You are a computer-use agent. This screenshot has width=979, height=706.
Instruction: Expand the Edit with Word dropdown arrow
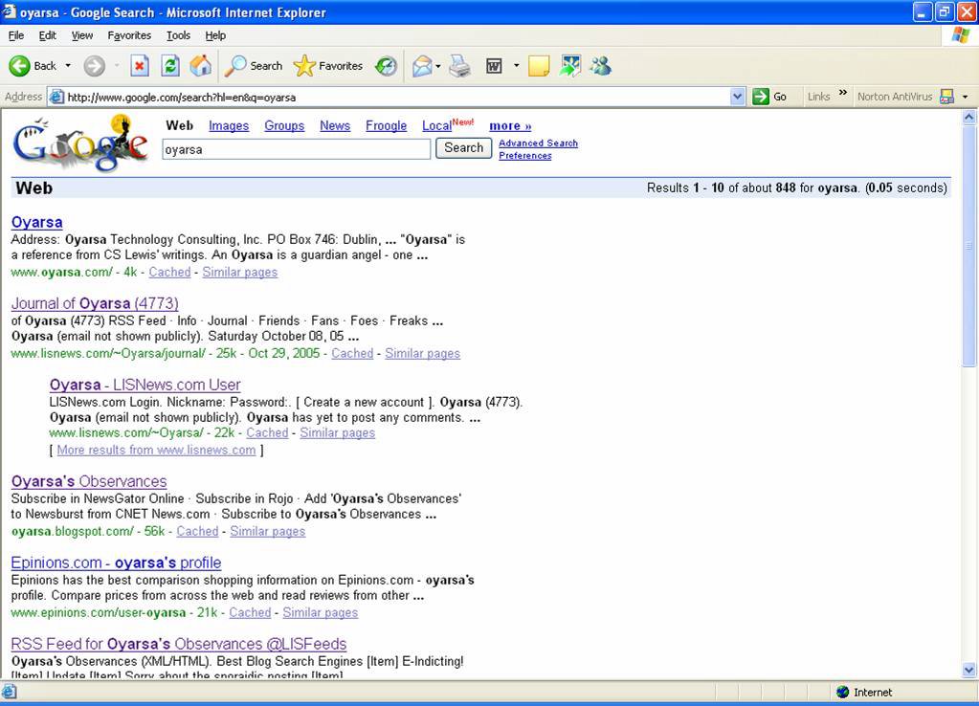tap(517, 66)
